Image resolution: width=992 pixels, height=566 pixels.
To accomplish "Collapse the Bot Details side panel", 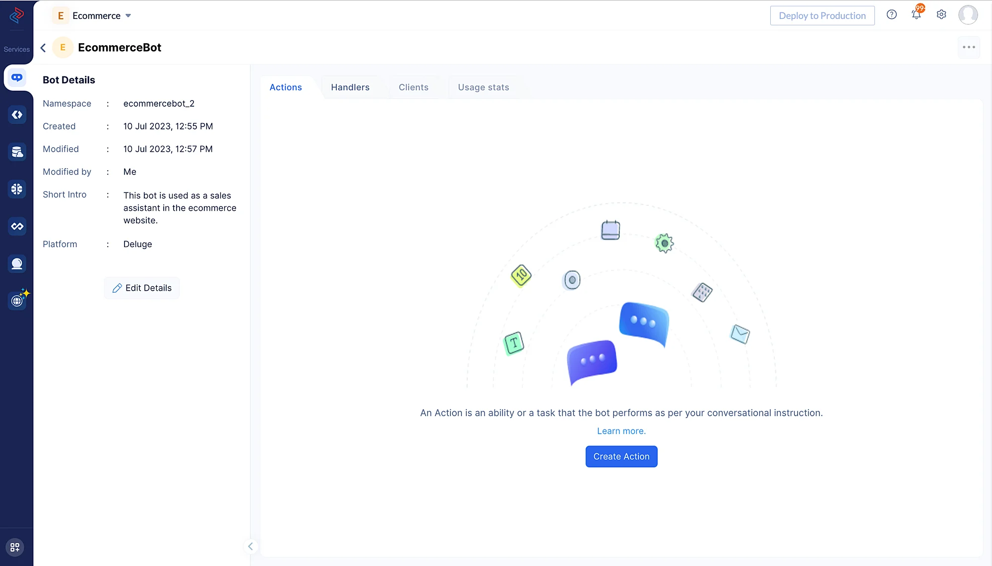I will [250, 546].
